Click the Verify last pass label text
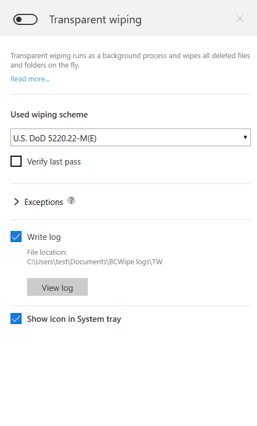Viewport: 257px width, 426px height. (x=54, y=162)
